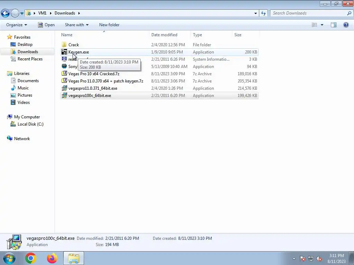
Task: Open the Pictures library
Action: 25,95
